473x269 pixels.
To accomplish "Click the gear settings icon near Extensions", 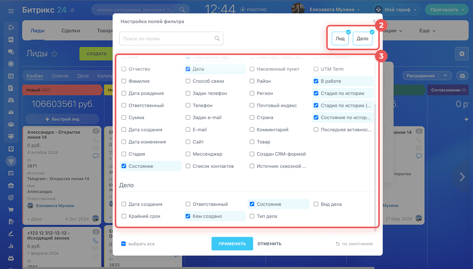I will click(x=461, y=54).
